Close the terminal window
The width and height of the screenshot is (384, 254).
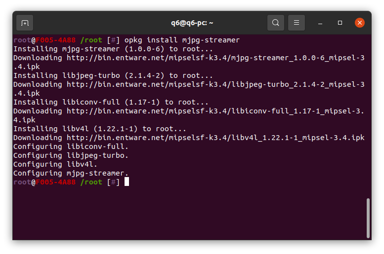coord(360,23)
